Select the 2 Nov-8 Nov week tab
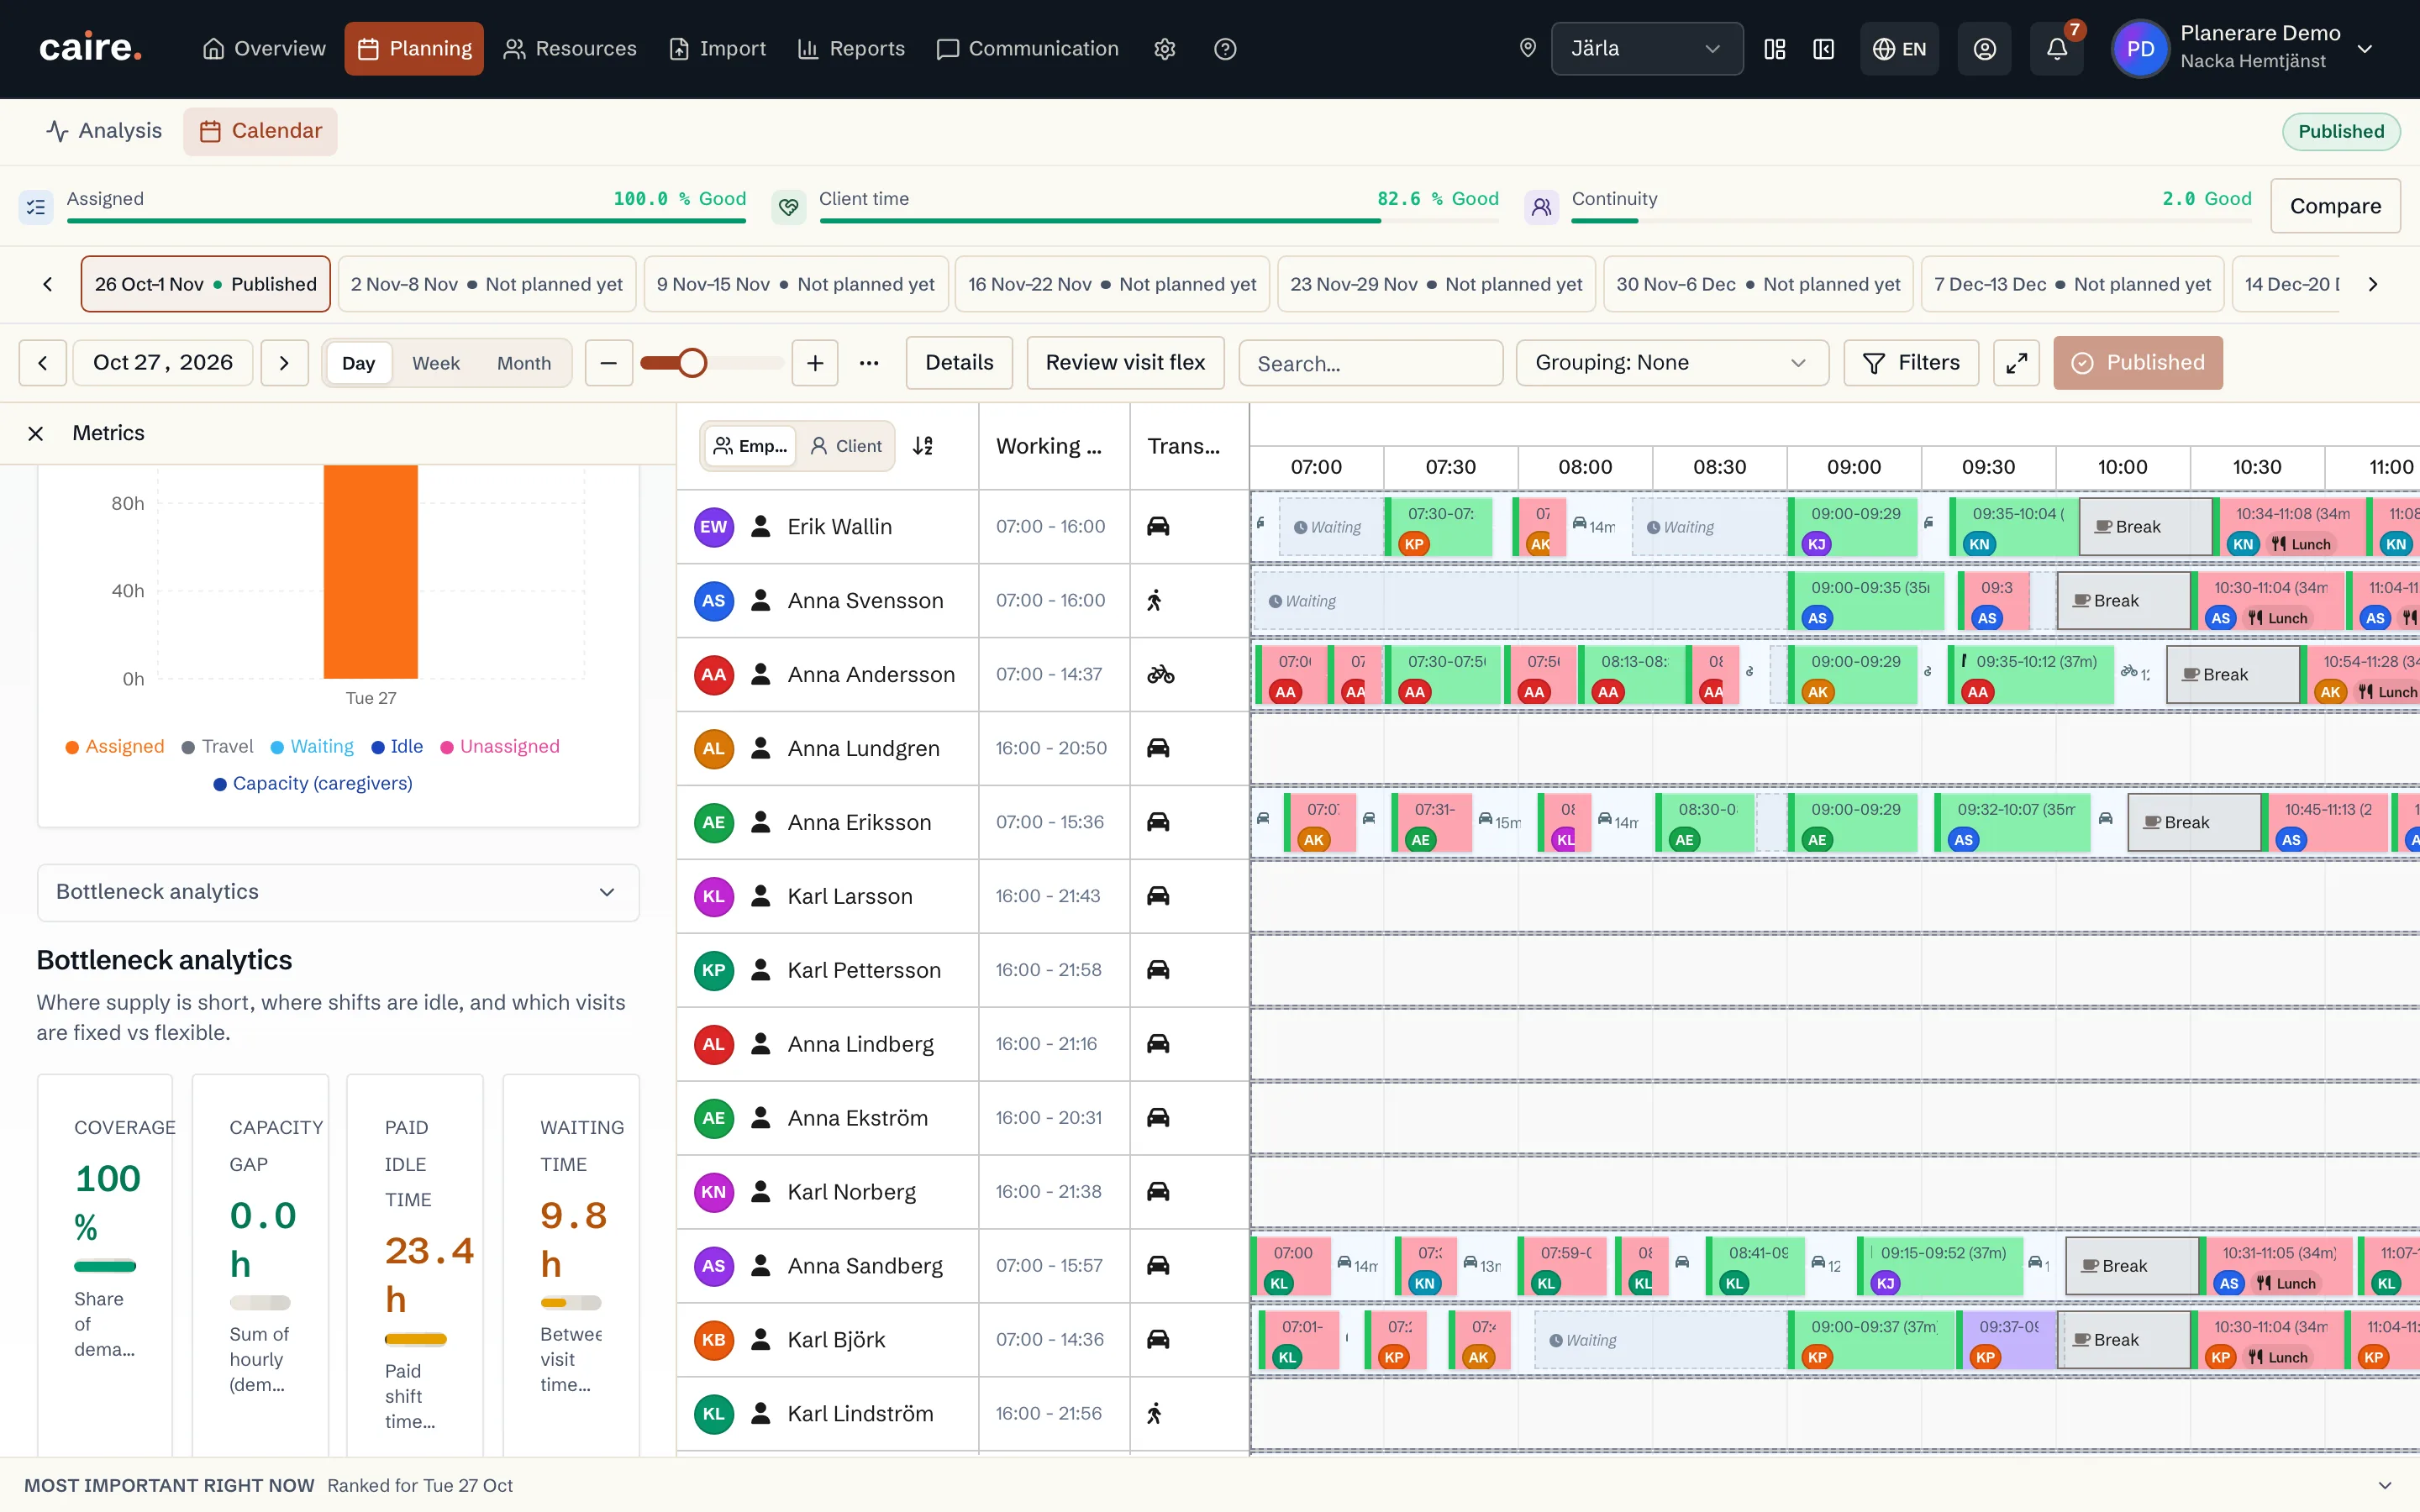Screen dimensions: 2420x1512 coord(487,284)
